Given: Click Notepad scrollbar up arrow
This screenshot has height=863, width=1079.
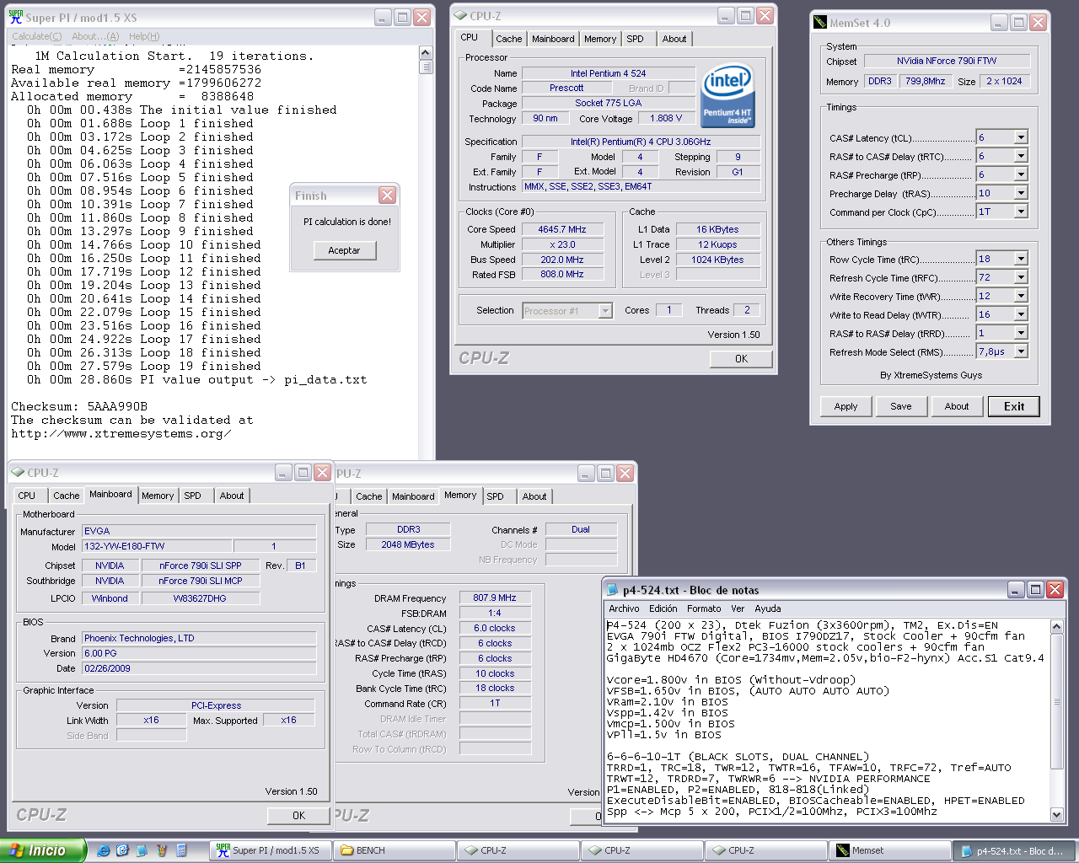Looking at the screenshot, I should pos(1057,626).
